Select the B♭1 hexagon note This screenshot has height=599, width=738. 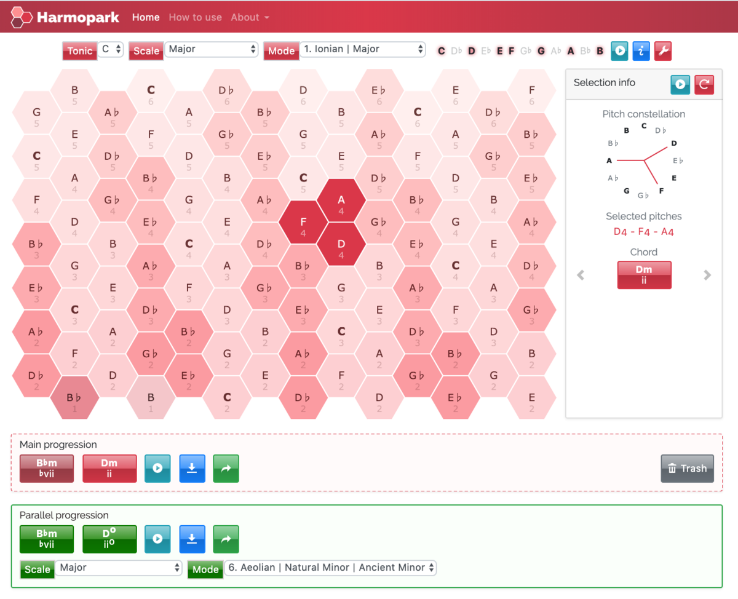74,398
